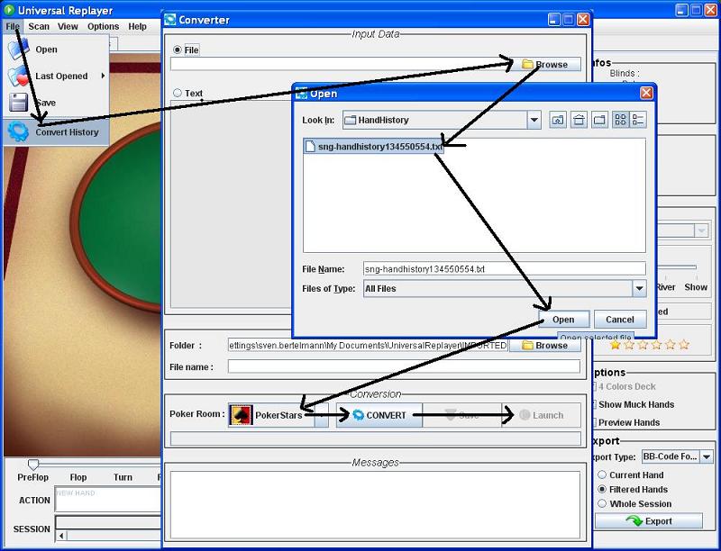721x551 pixels.
Task: Toggle Preview Hands checkbox
Action: (x=594, y=422)
